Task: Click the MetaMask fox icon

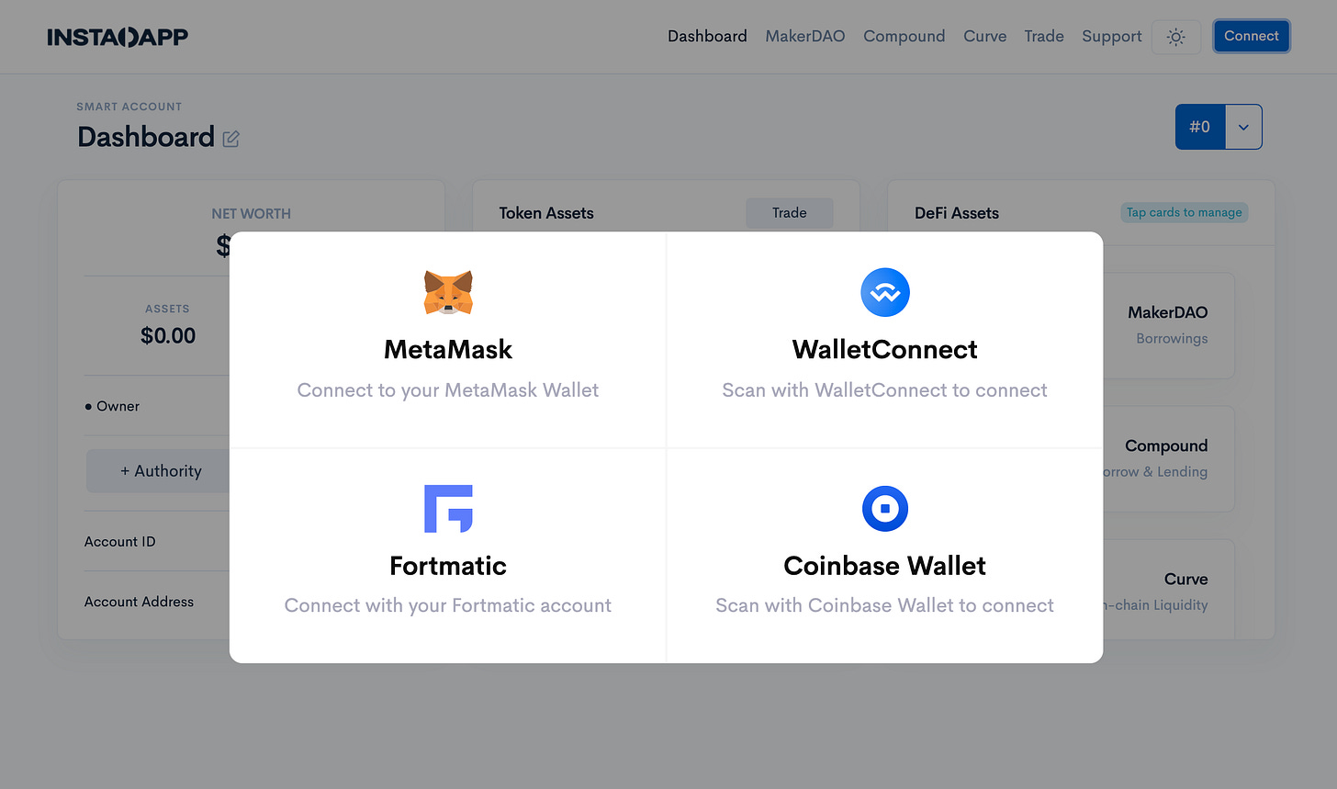Action: click(x=448, y=292)
